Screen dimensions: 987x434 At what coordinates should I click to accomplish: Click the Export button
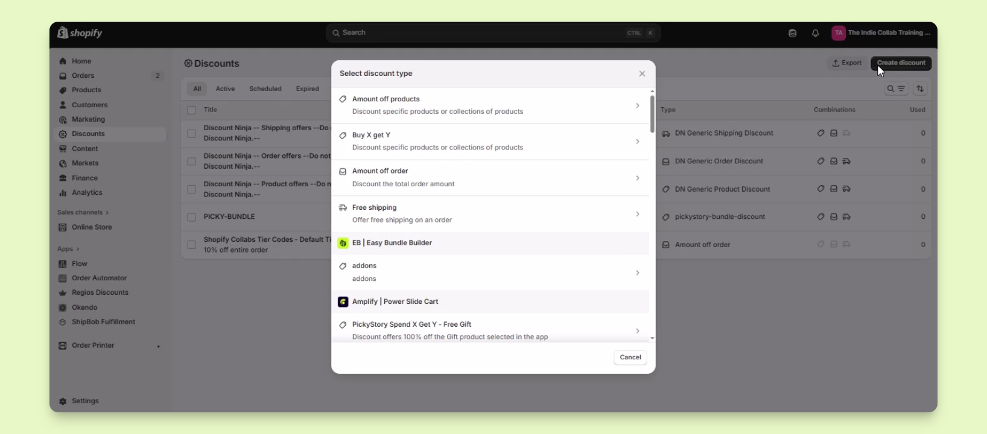pos(847,63)
